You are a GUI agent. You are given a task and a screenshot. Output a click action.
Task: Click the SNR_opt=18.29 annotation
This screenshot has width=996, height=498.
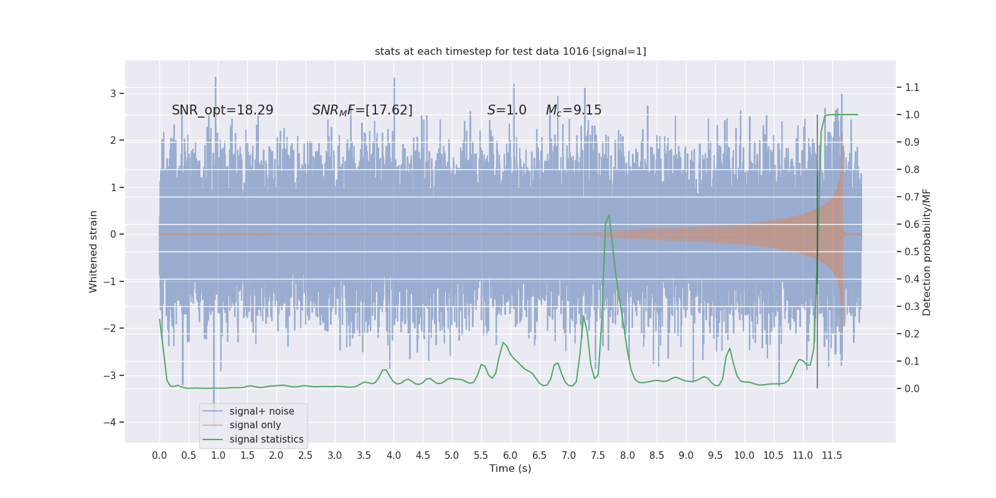click(222, 110)
